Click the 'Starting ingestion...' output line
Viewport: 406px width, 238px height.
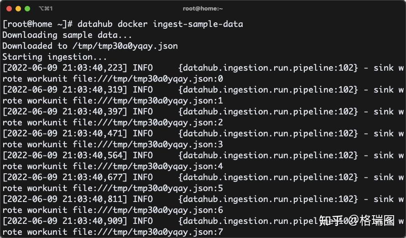(x=55, y=57)
